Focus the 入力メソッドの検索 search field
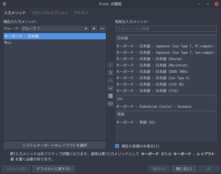 (166, 29)
